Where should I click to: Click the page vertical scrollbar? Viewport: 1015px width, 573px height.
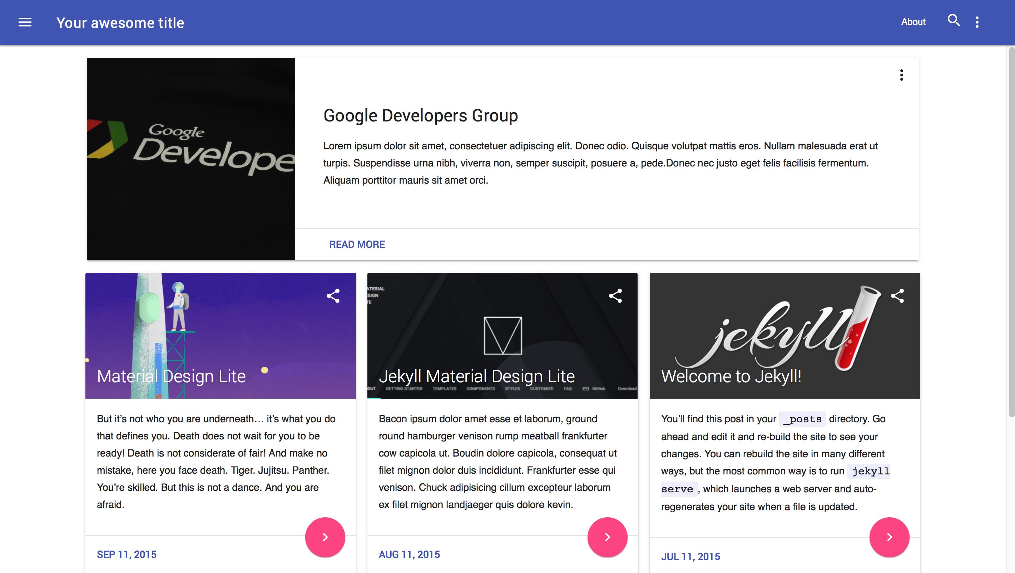1011,232
